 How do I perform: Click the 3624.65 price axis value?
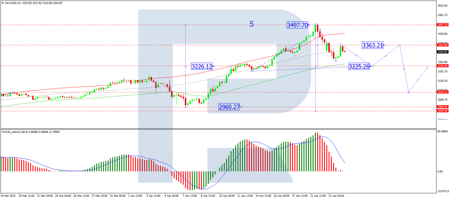(x=442, y=6)
